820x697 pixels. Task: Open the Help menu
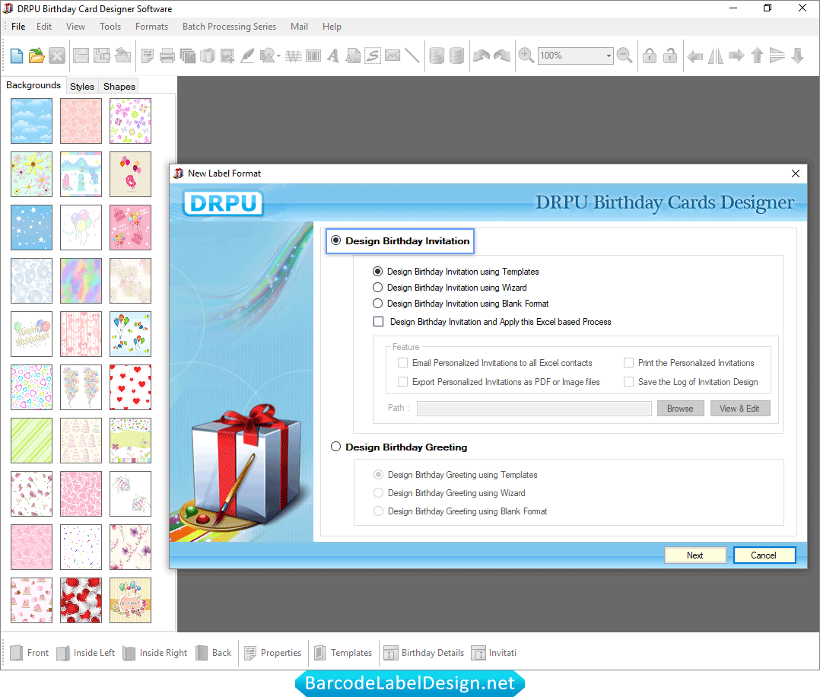pos(332,26)
